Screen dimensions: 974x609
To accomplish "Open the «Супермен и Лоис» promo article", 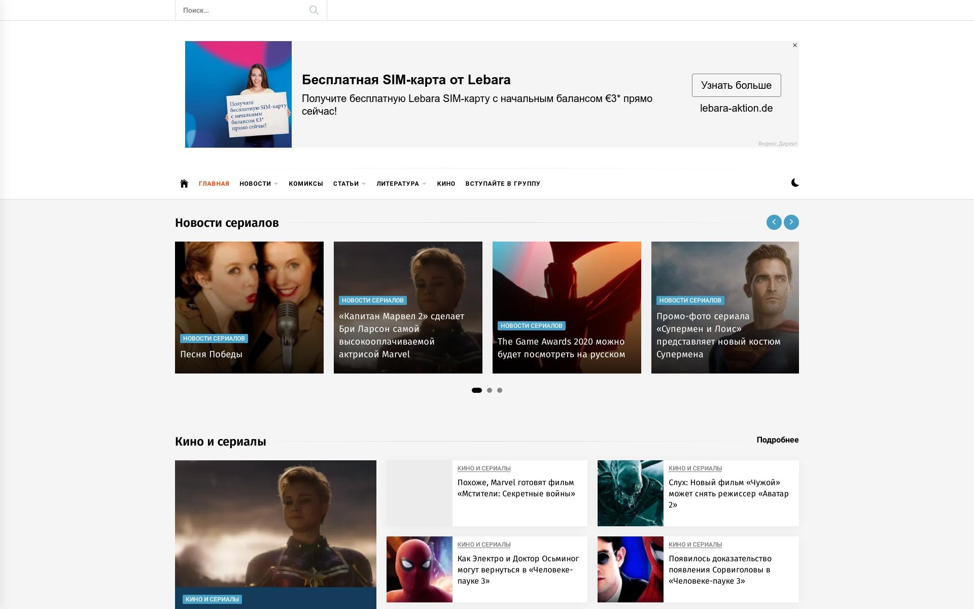I will (718, 335).
